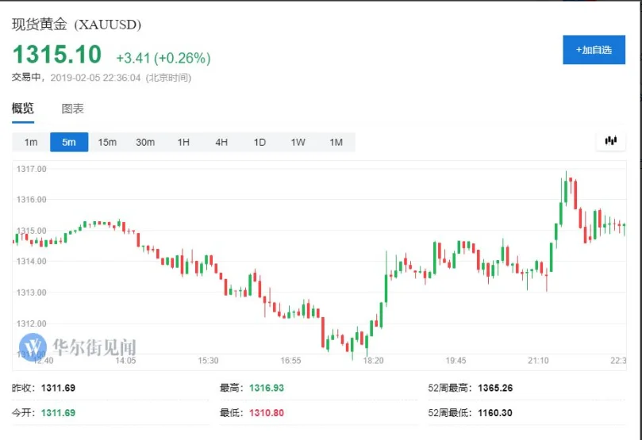Add gold to watchlist with +加自选

(594, 50)
